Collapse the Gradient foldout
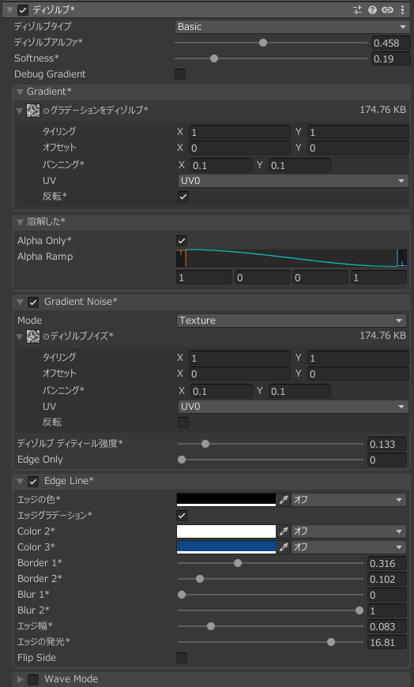This screenshot has height=687, width=414. pyautogui.click(x=20, y=92)
